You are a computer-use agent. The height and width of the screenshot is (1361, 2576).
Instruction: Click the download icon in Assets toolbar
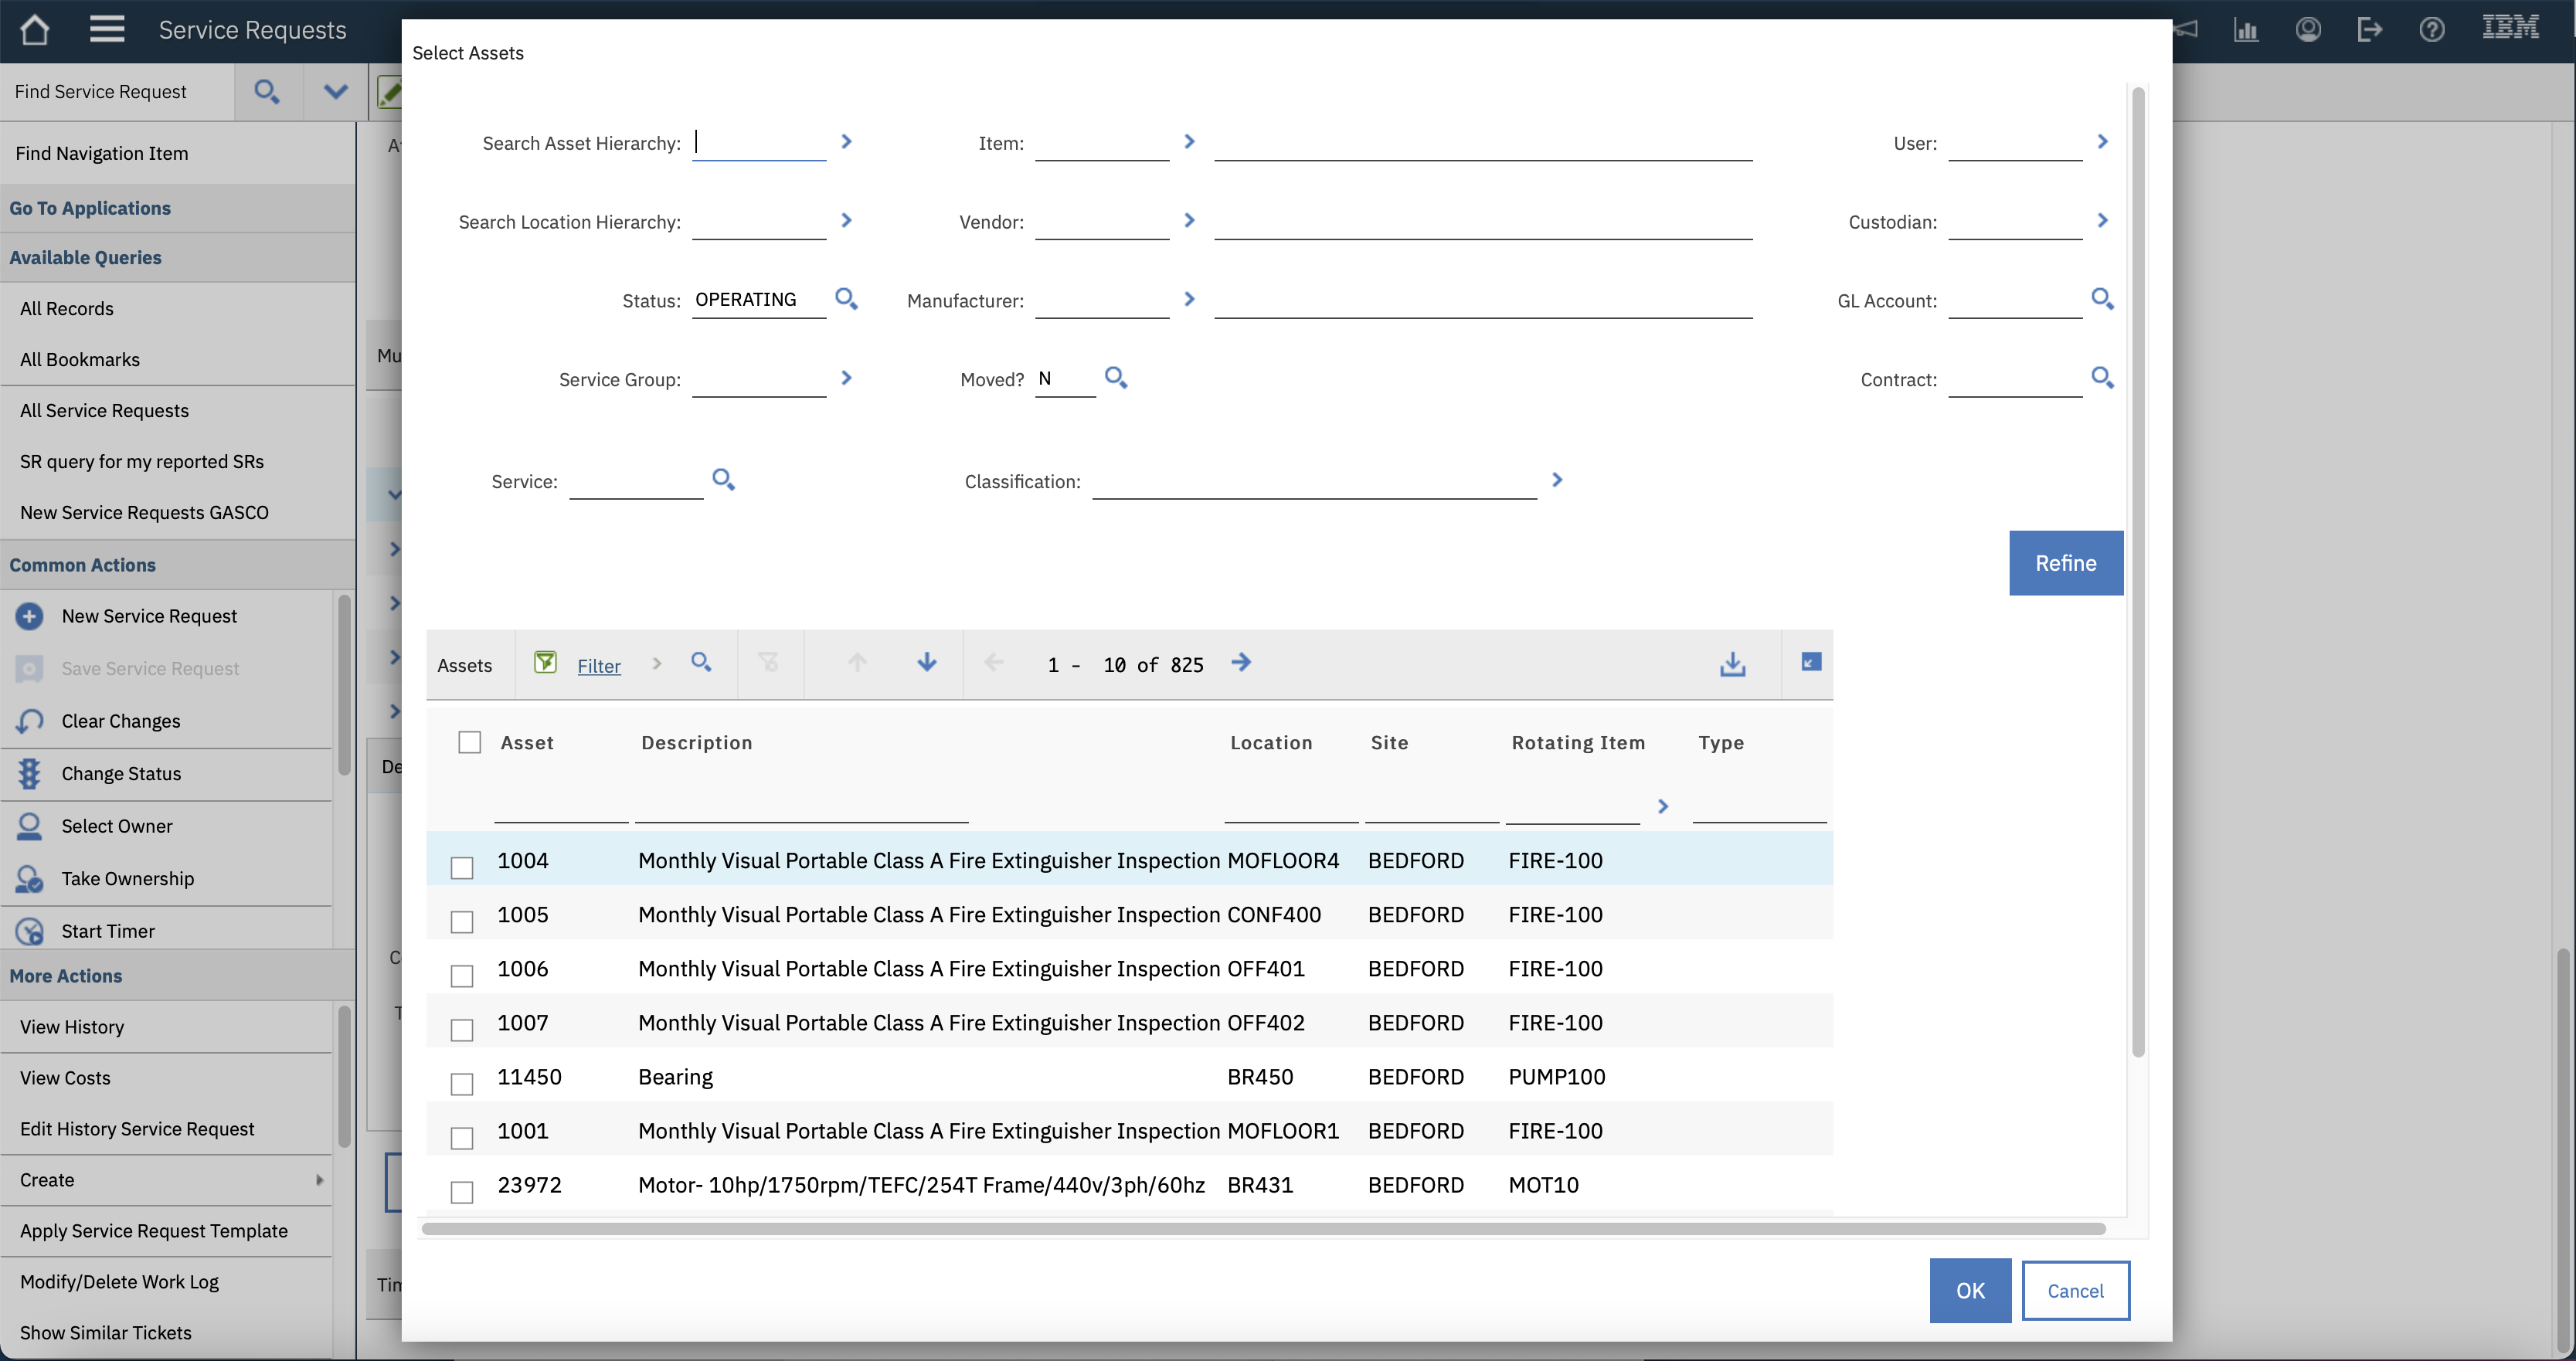[x=1732, y=664]
